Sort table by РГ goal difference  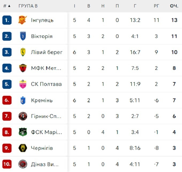click(x=156, y=6)
